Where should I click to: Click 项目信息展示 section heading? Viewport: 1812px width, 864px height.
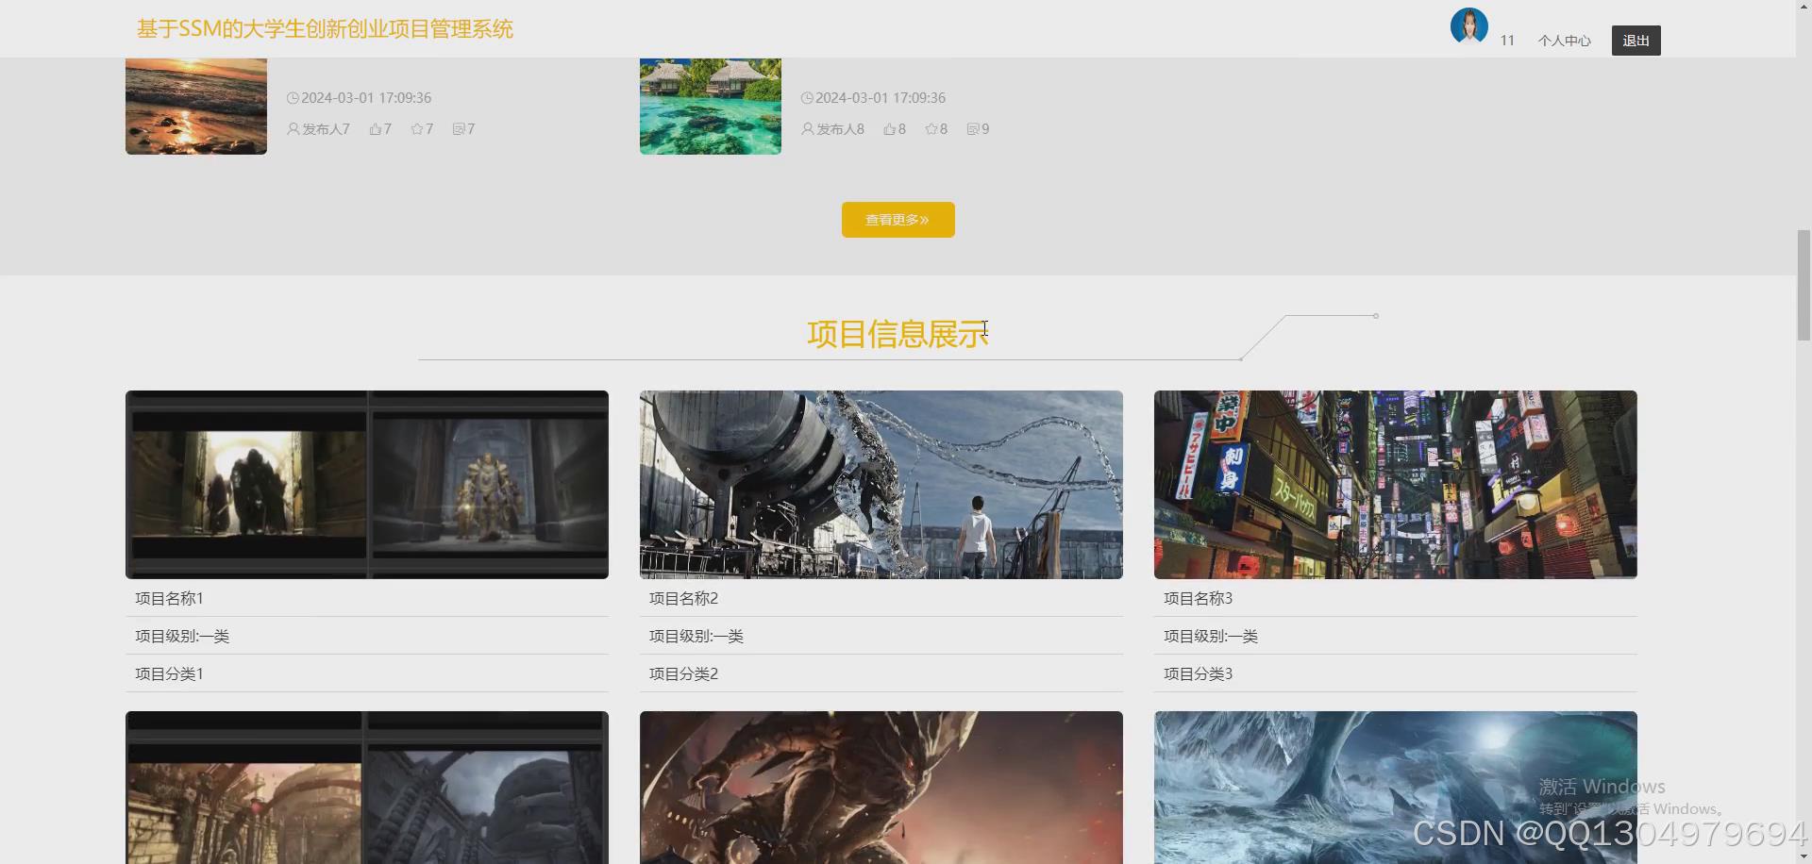tap(898, 334)
